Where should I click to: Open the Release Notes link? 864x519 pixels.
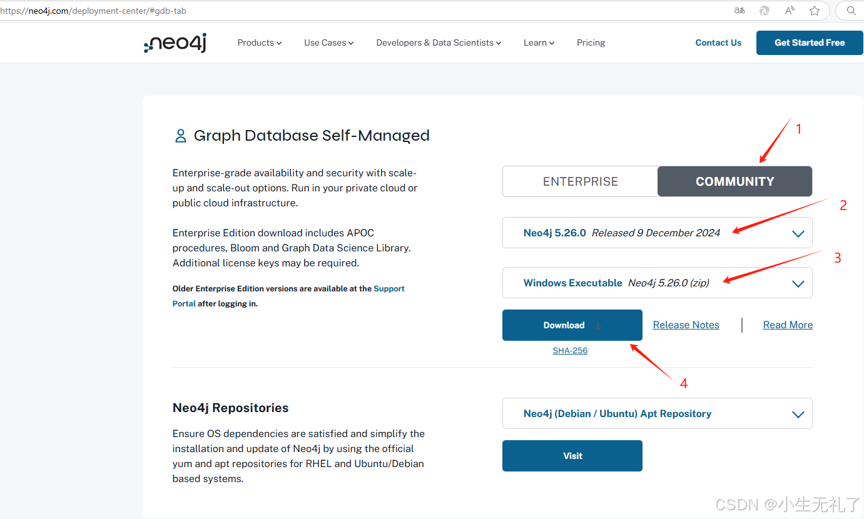click(x=686, y=325)
